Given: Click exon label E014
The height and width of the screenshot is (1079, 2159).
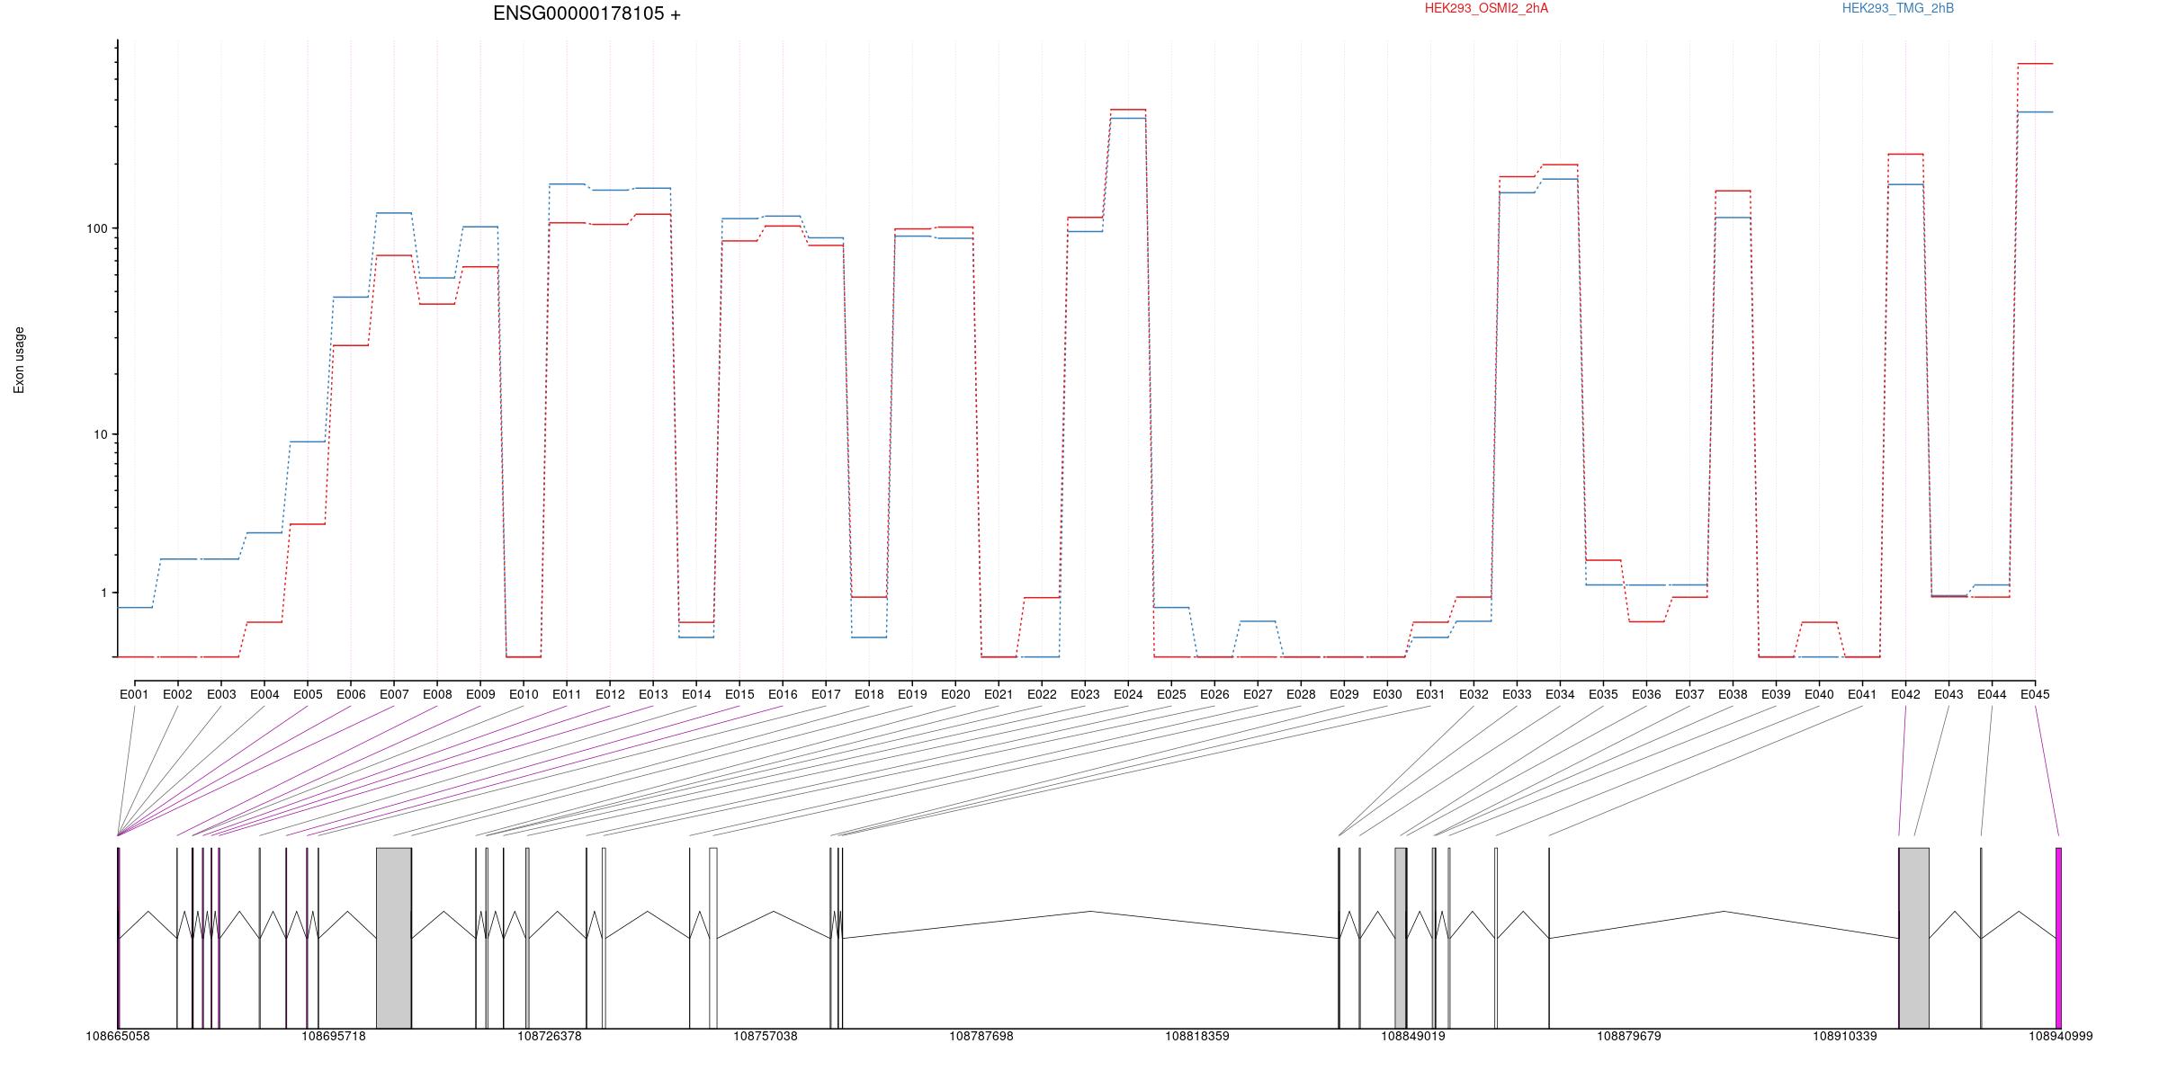Looking at the screenshot, I should (696, 694).
